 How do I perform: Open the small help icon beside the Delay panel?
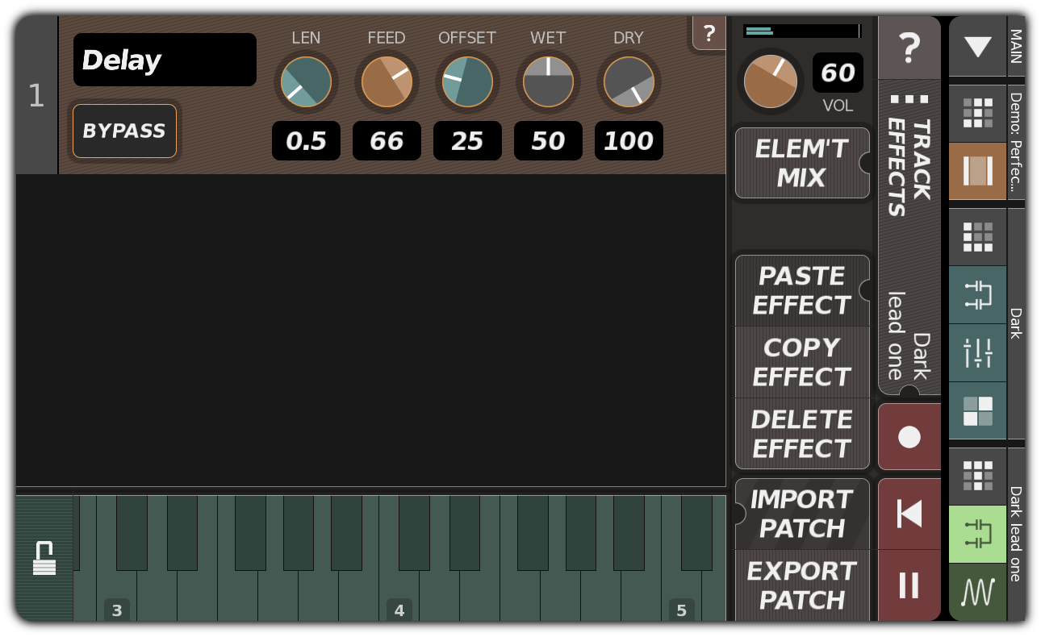tap(709, 34)
